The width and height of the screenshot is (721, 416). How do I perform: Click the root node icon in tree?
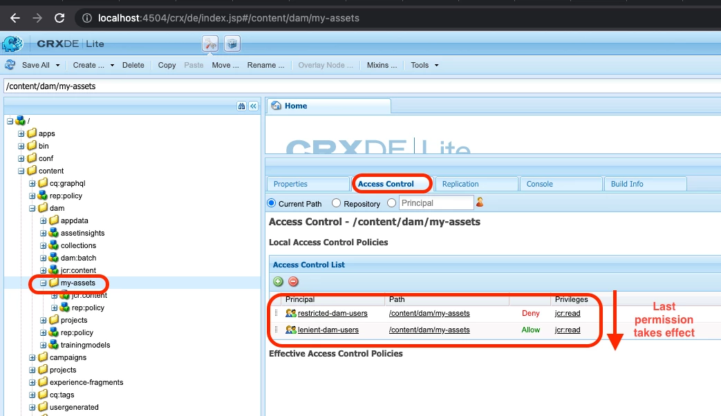[x=20, y=121]
